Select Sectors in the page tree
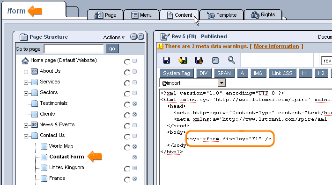This screenshot has width=332, height=185. (x=49, y=92)
